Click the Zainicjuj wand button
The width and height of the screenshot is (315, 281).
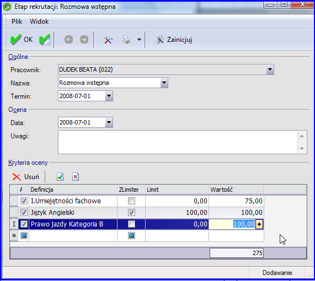pos(174,40)
